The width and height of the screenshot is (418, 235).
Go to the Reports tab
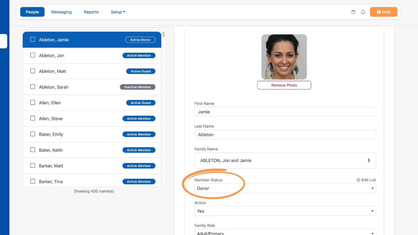(91, 12)
